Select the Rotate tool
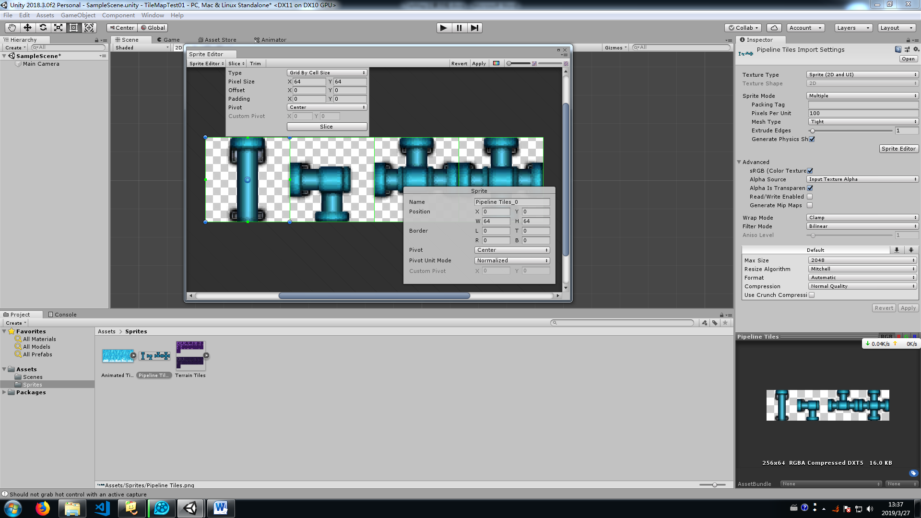921x518 pixels. [43, 28]
